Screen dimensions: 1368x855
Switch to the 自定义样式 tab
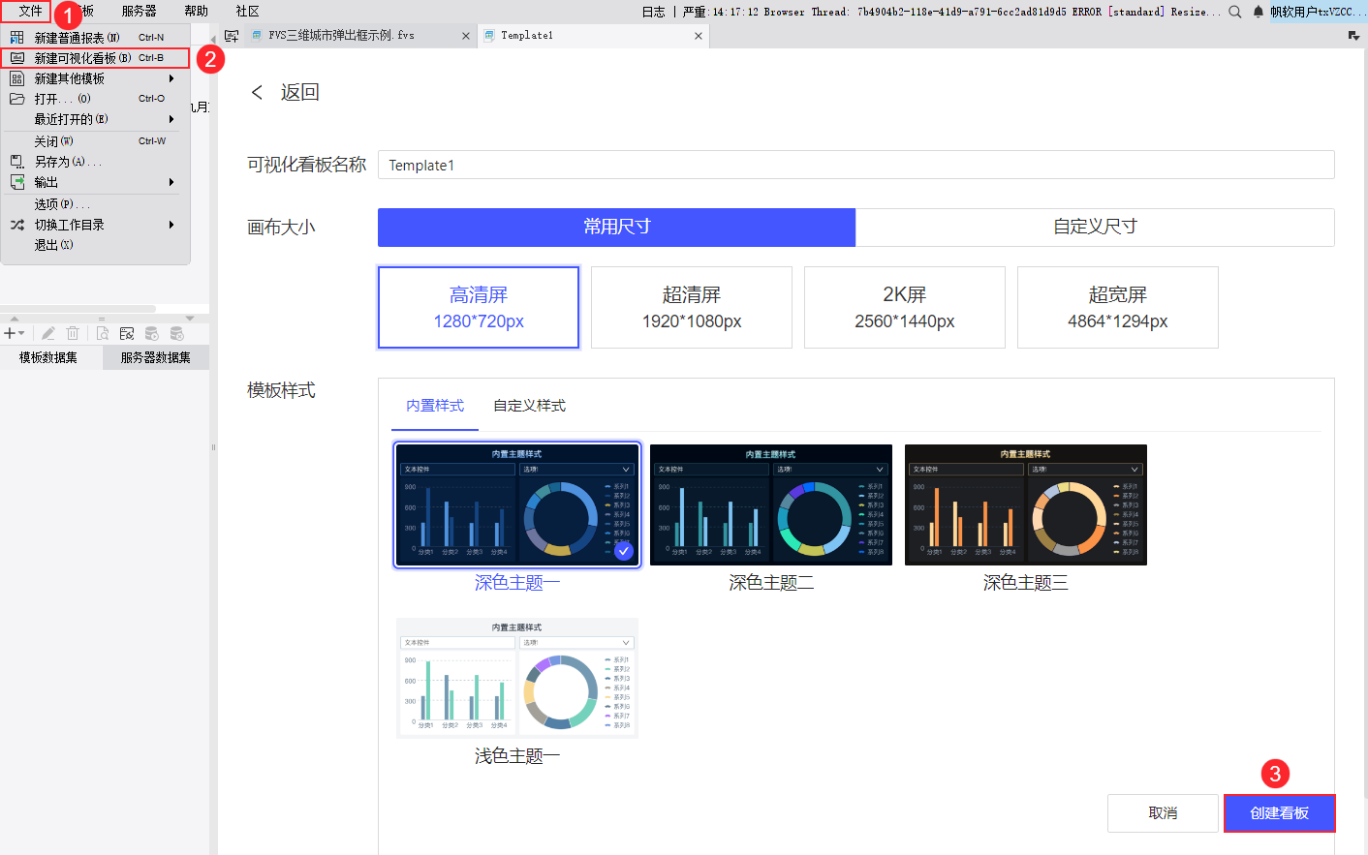pos(529,406)
